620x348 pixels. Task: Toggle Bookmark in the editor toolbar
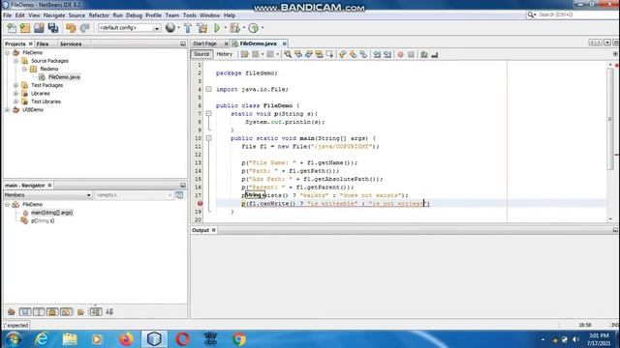(363, 54)
